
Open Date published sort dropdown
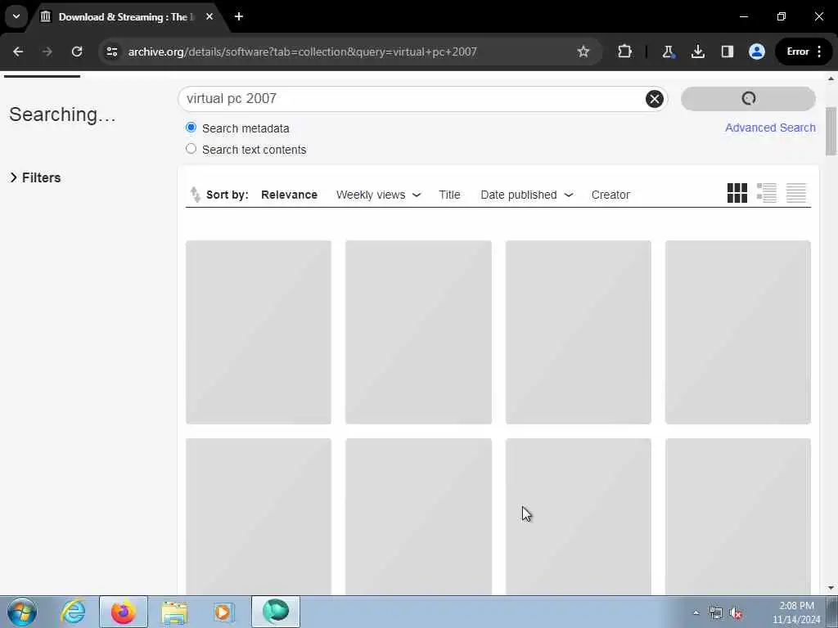coord(526,195)
